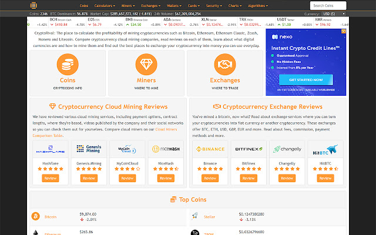Click the NiceHash logo
This screenshot has height=235, width=376.
(x=166, y=149)
